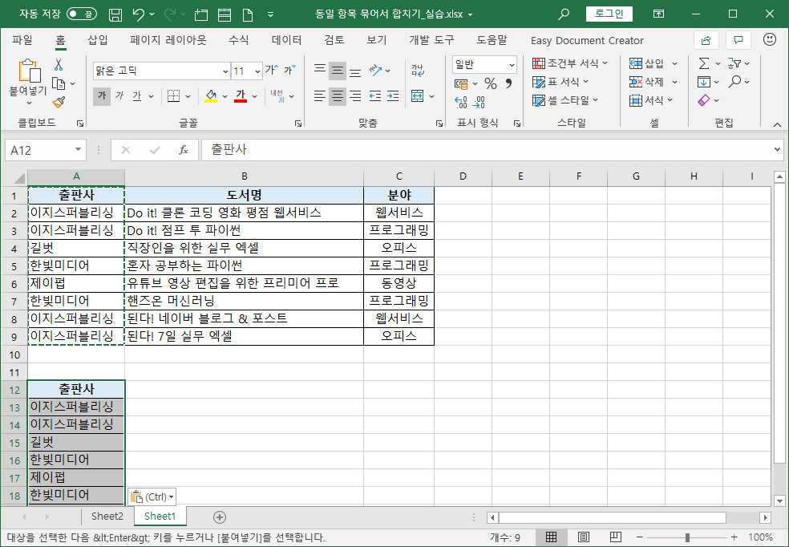Toggle Middle Align vertical alignment
The width and height of the screenshot is (789, 547).
coord(338,71)
